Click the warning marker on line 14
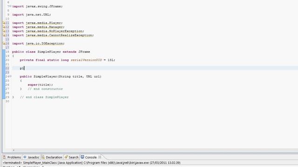Image resolution: width=298 pixels, height=167 pixels. 4,35
